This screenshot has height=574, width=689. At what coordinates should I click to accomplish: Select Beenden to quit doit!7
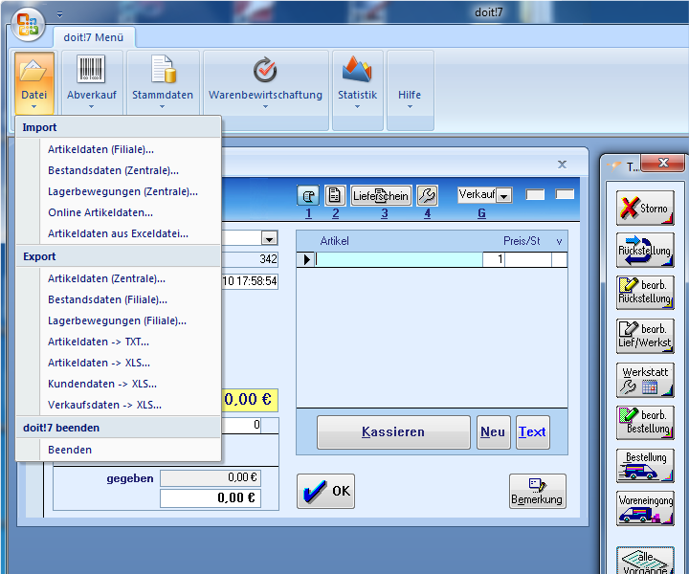click(x=118, y=450)
